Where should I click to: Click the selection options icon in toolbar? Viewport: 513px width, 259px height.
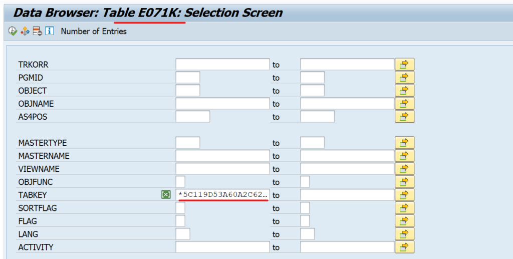tap(25, 31)
